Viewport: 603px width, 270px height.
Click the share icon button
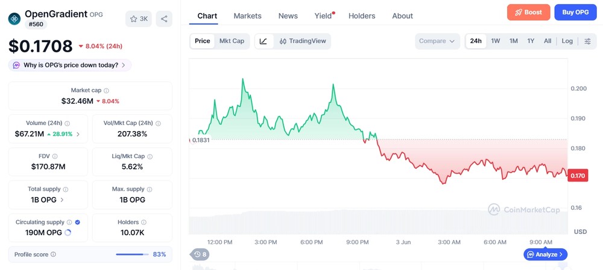click(164, 19)
